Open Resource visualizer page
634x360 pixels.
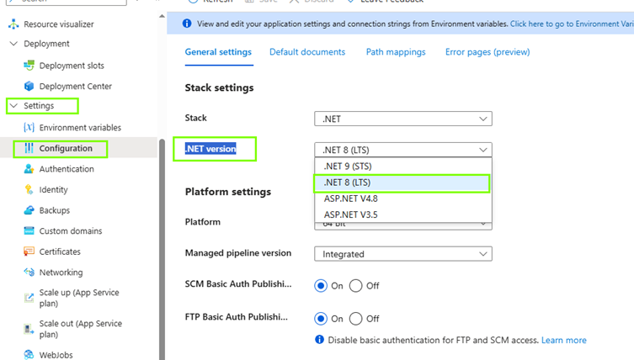59,24
